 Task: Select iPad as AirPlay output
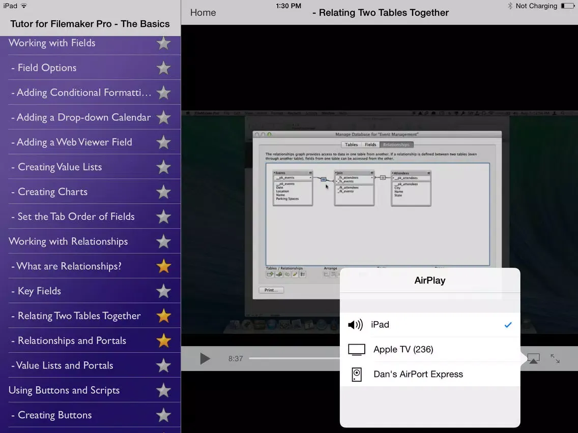pyautogui.click(x=430, y=325)
